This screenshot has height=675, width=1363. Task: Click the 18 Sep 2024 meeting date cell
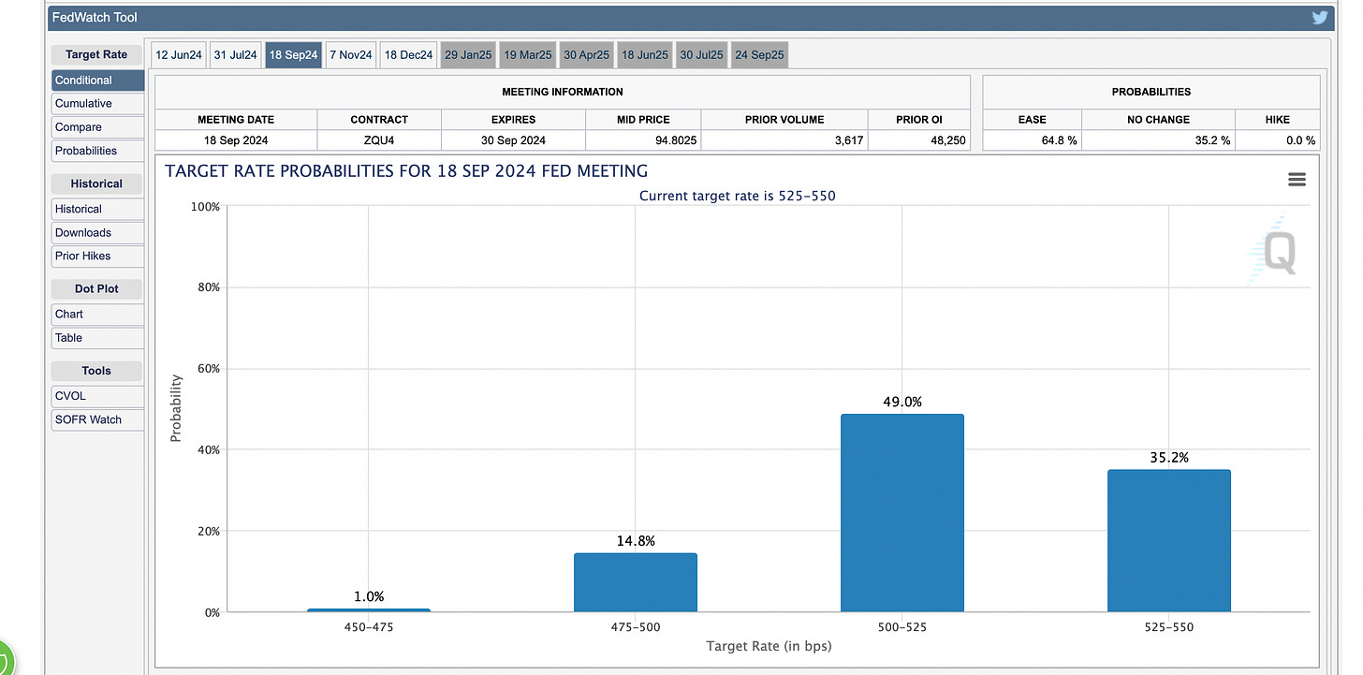coord(236,141)
